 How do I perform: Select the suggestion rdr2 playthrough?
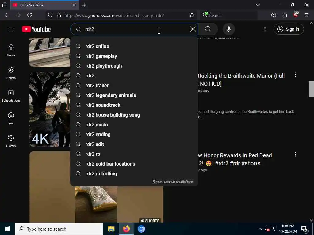pos(134,66)
